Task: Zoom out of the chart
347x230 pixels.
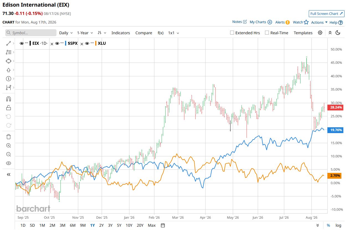Action: point(8,154)
